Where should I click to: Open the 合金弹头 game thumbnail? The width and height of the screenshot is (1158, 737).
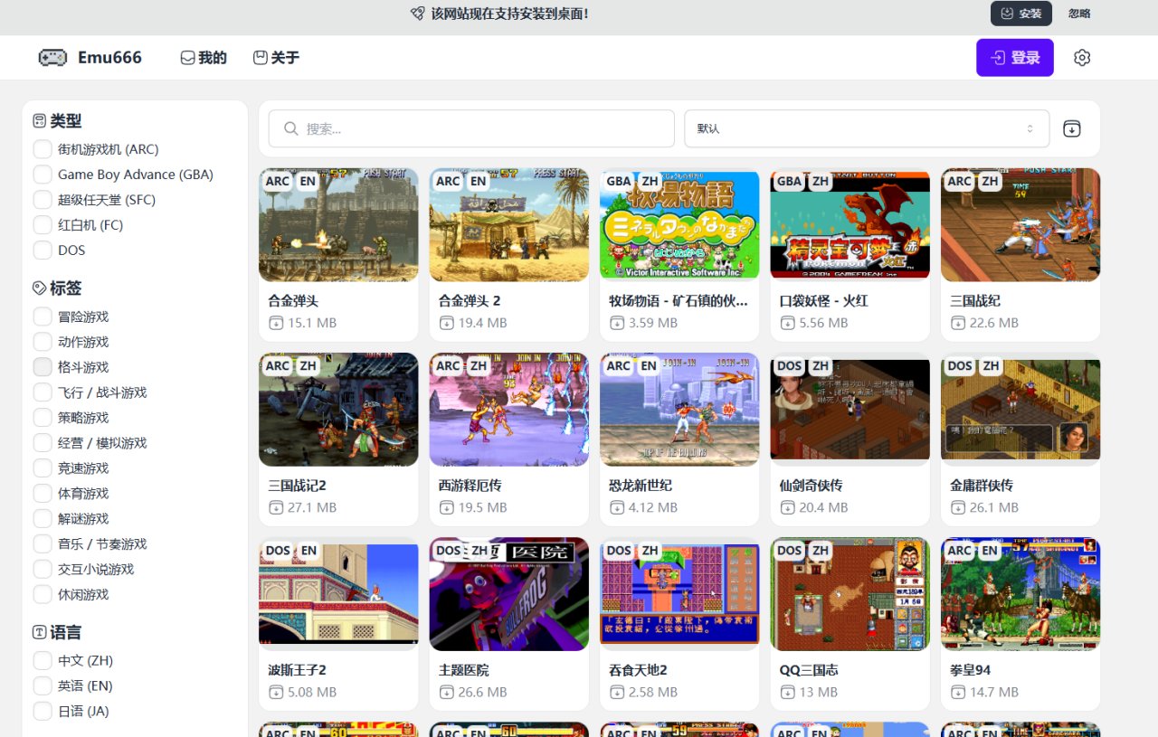338,224
